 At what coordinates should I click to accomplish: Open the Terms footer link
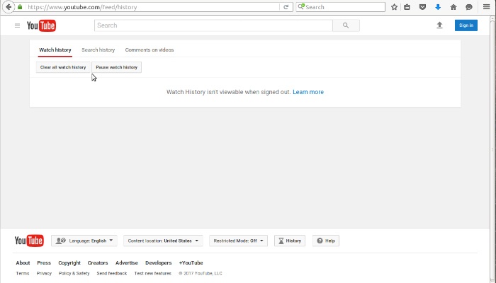point(23,274)
